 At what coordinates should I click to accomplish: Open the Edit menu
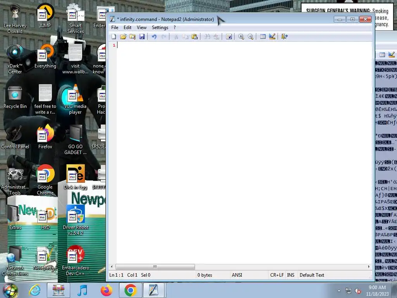[127, 28]
